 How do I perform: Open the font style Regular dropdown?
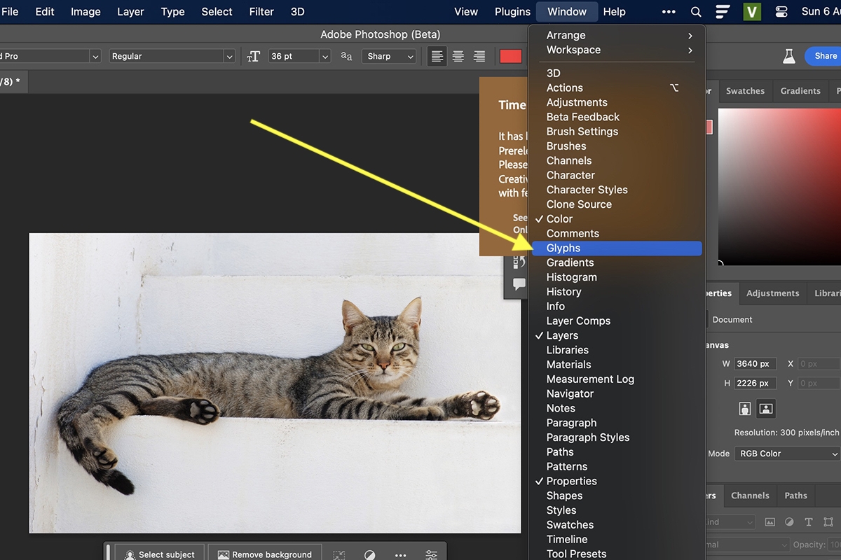[172, 56]
